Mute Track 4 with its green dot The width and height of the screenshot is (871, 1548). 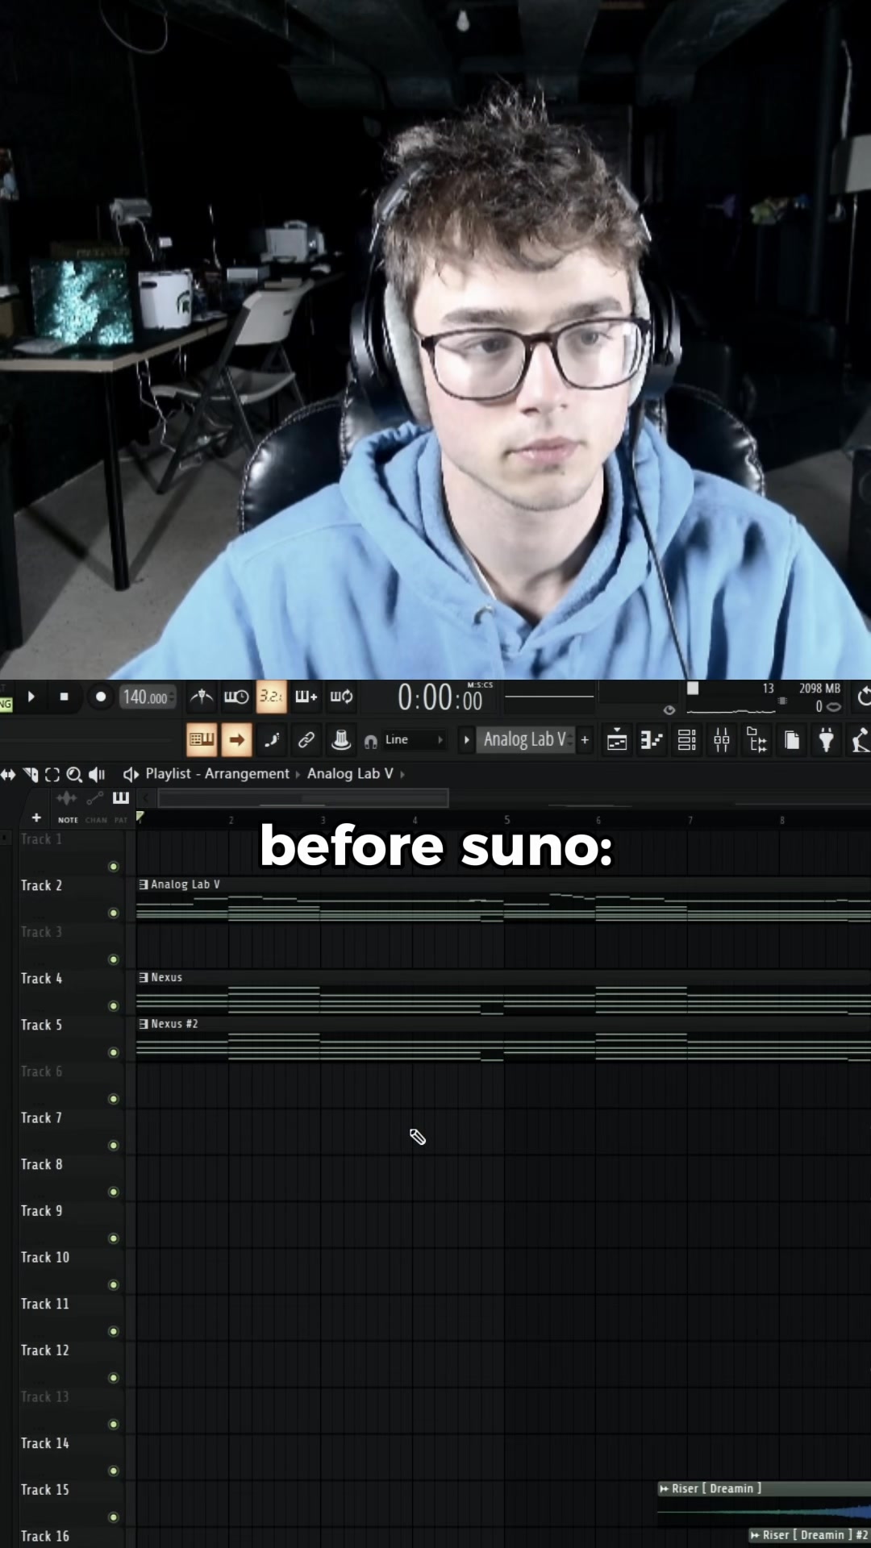coord(114,1006)
